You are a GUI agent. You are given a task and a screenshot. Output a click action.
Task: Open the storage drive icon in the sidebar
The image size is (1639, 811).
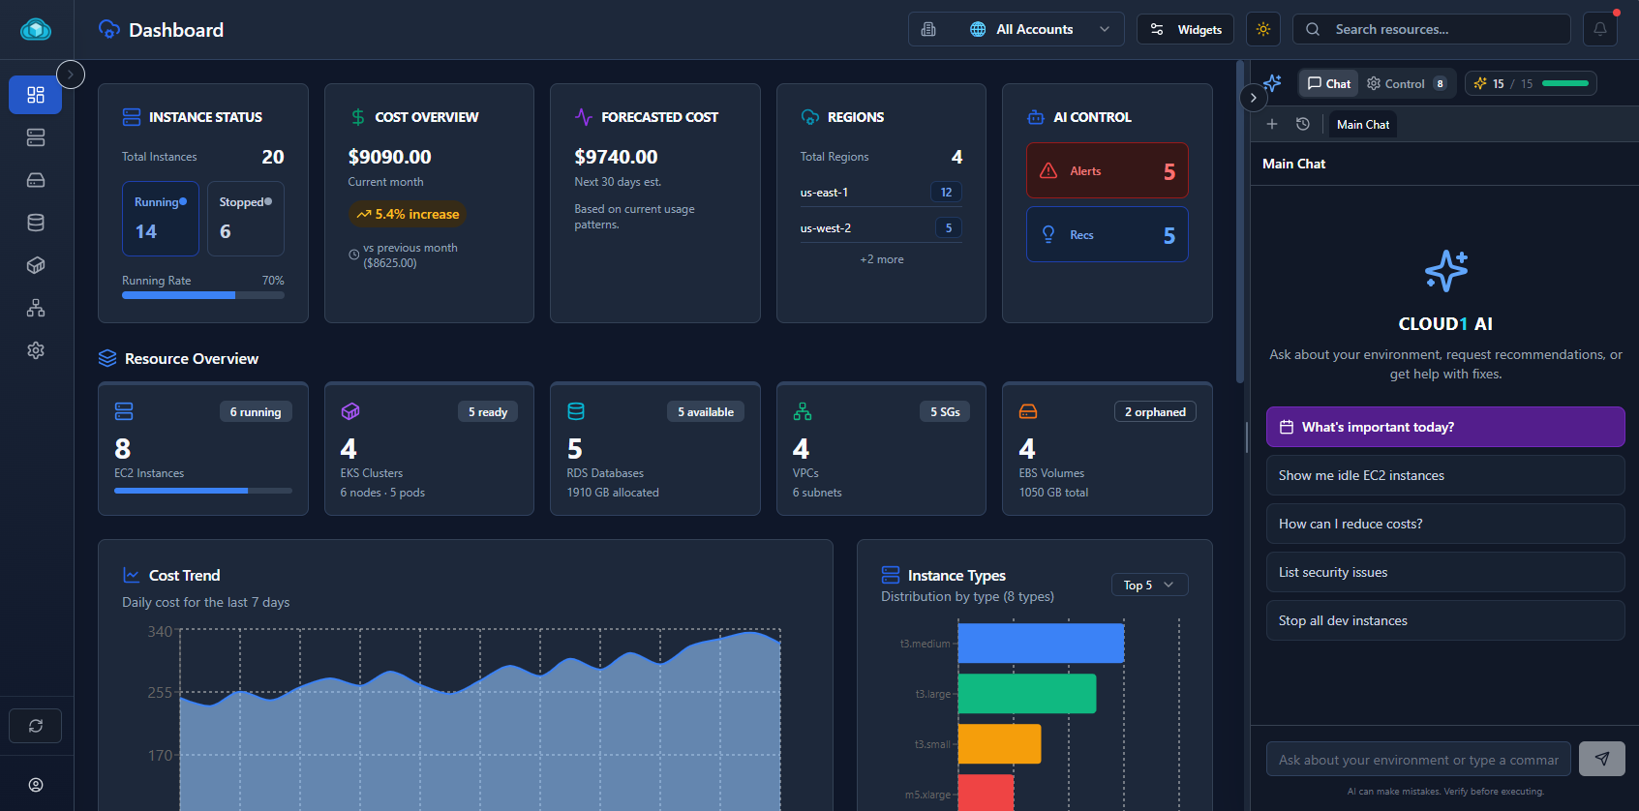(x=36, y=180)
